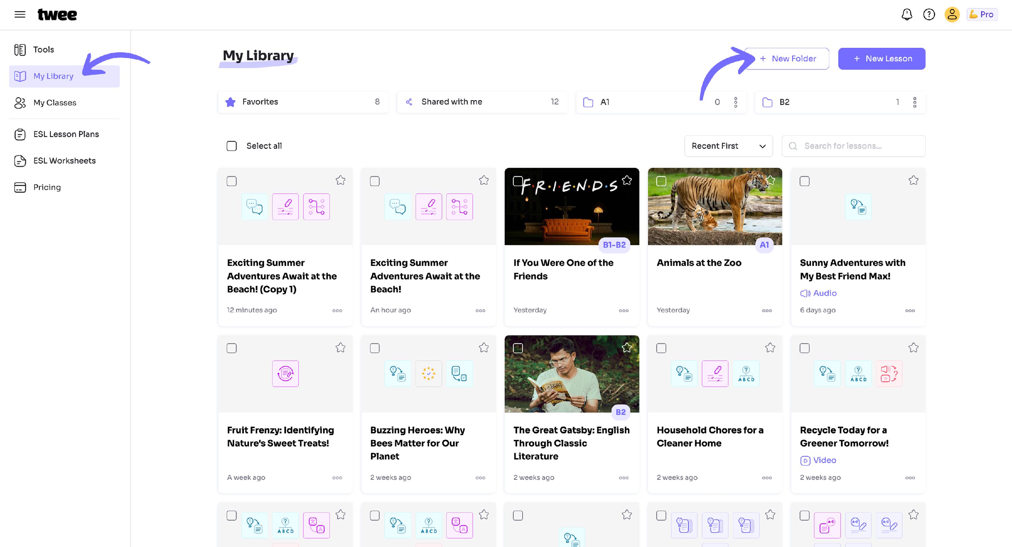The height and width of the screenshot is (547, 1012).
Task: Open more options on Animals at the Zoo card
Action: pyautogui.click(x=766, y=311)
